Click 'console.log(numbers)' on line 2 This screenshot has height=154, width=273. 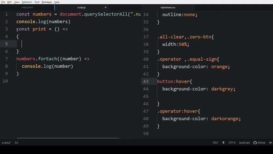pos(44,22)
